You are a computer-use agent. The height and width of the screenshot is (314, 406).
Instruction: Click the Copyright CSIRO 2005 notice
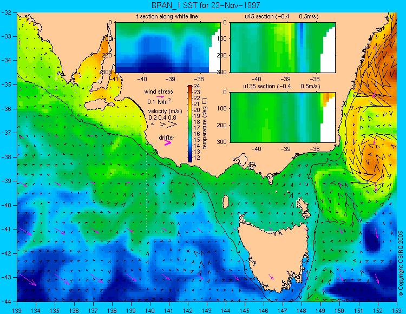pyautogui.click(x=401, y=264)
